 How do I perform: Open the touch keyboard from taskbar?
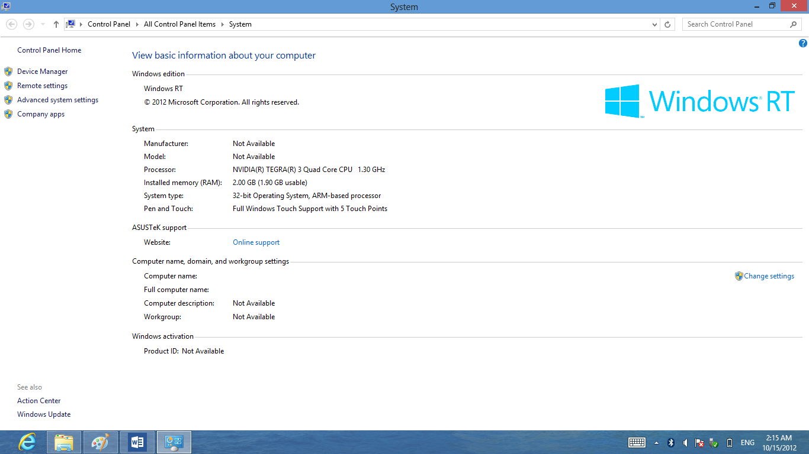point(637,442)
